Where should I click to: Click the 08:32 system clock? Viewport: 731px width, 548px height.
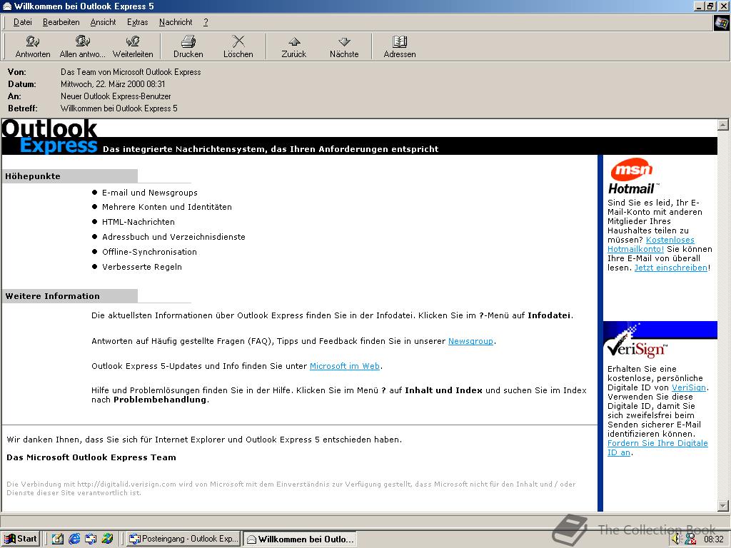(713, 539)
